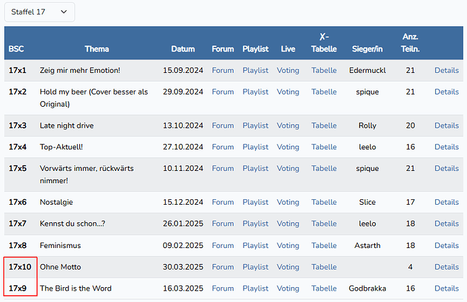
Task: Open Forum link for 17x2
Action: click(223, 92)
